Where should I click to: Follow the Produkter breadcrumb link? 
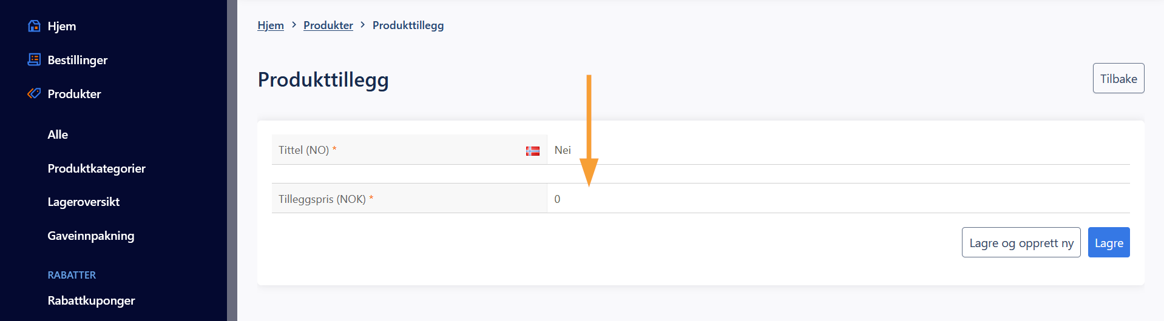coord(328,25)
